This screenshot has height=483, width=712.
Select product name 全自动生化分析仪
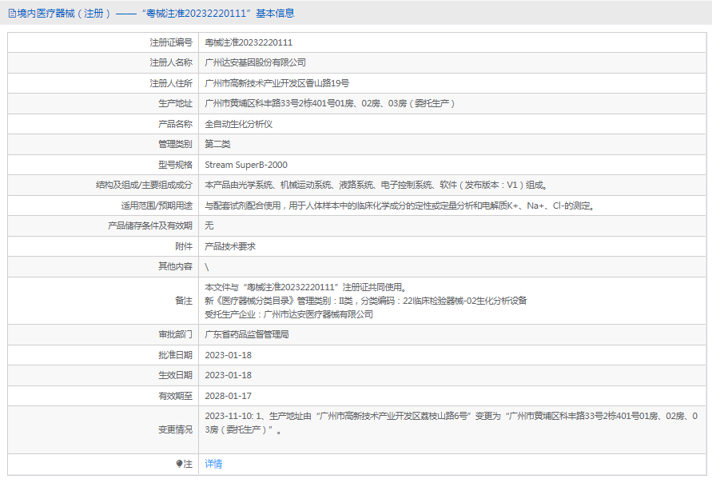tap(238, 124)
